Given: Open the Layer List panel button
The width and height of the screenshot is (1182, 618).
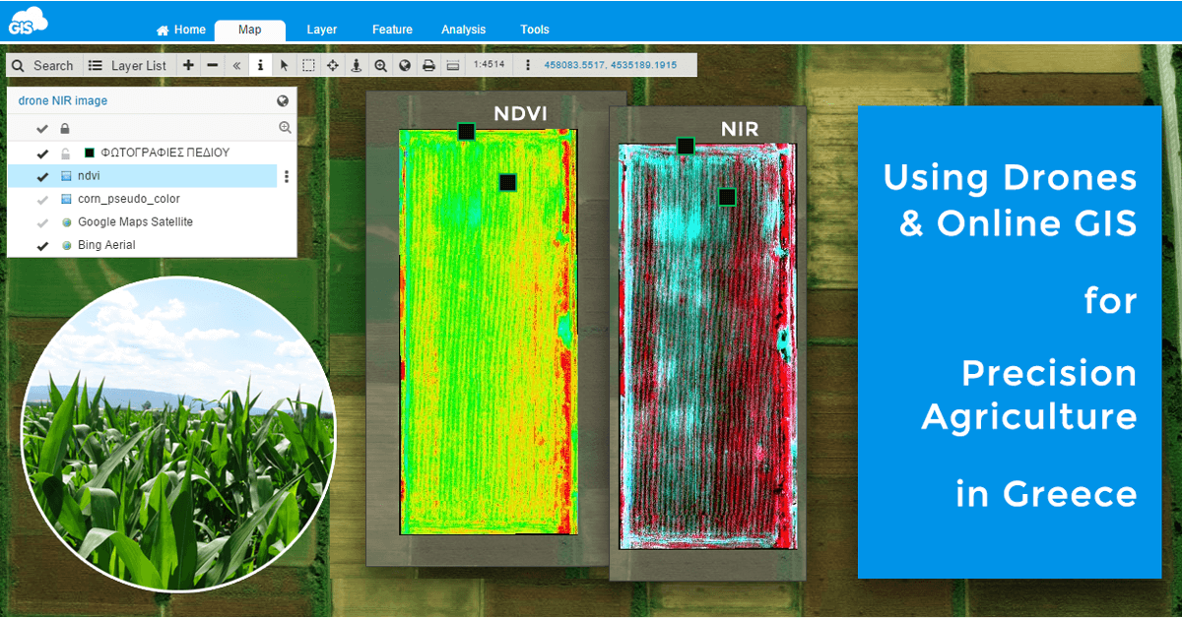Looking at the screenshot, I should coord(128,65).
